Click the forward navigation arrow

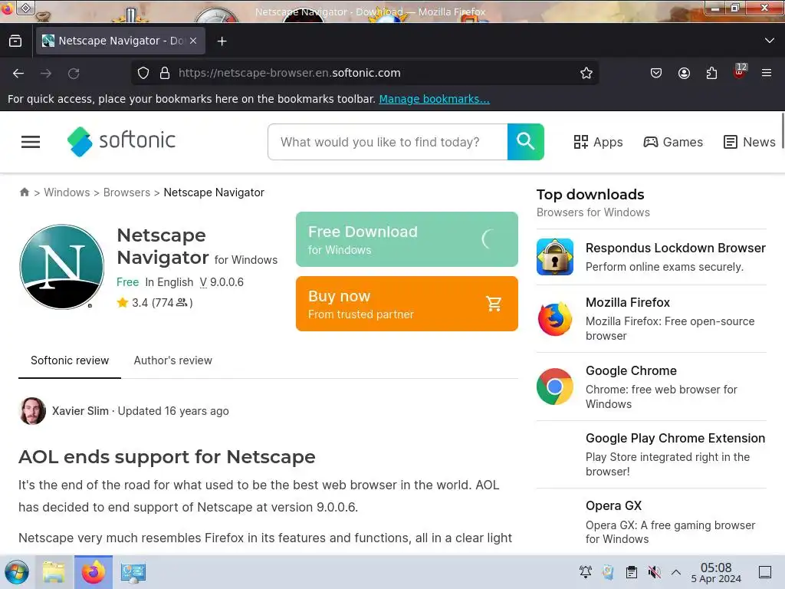pos(46,73)
